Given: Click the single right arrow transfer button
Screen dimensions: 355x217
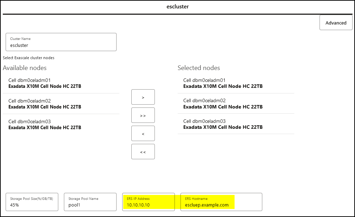Looking at the screenshot, I should point(143,97).
